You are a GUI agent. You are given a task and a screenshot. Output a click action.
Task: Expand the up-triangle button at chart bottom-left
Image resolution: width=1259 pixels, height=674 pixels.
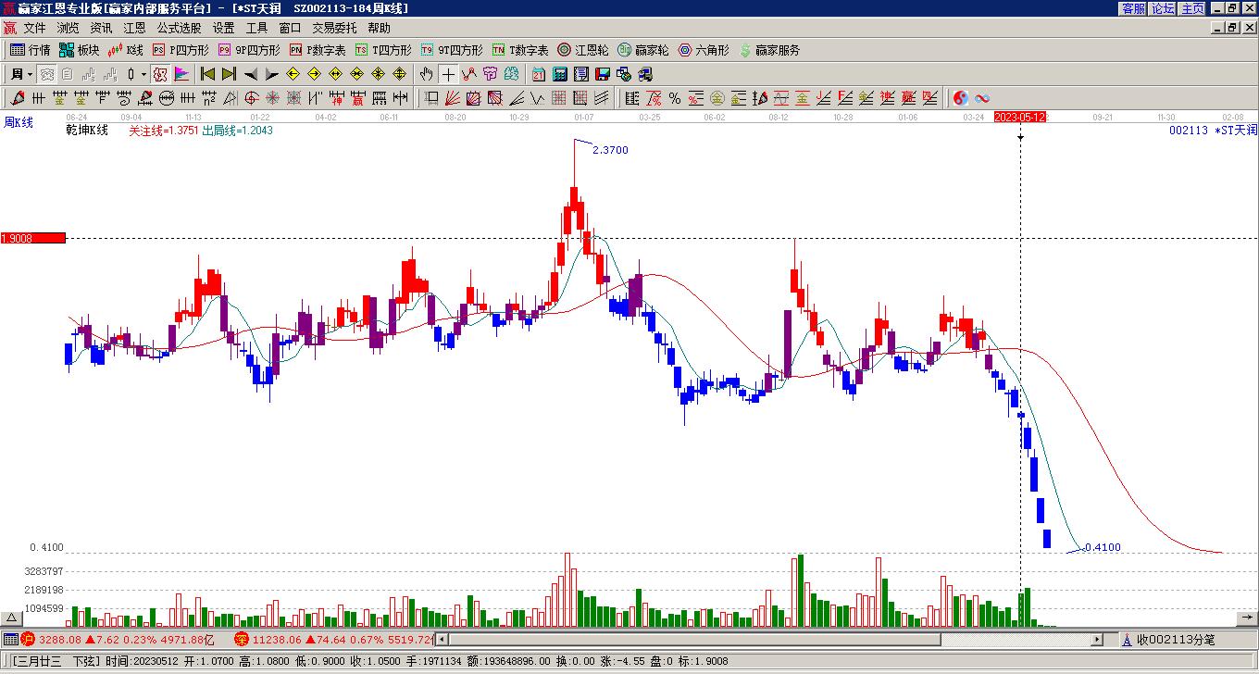point(11,618)
